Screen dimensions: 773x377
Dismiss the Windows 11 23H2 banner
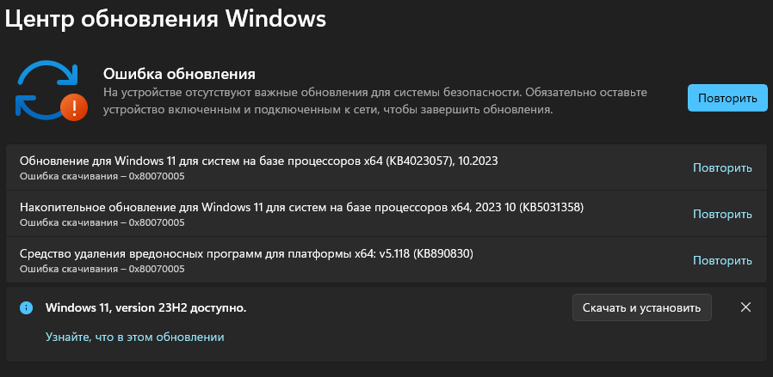point(745,307)
